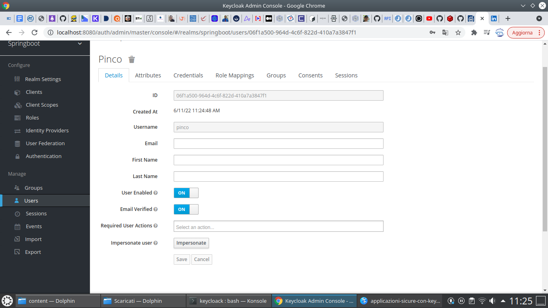Image resolution: width=548 pixels, height=308 pixels.
Task: Open saved passwords key icon
Action: 432,33
